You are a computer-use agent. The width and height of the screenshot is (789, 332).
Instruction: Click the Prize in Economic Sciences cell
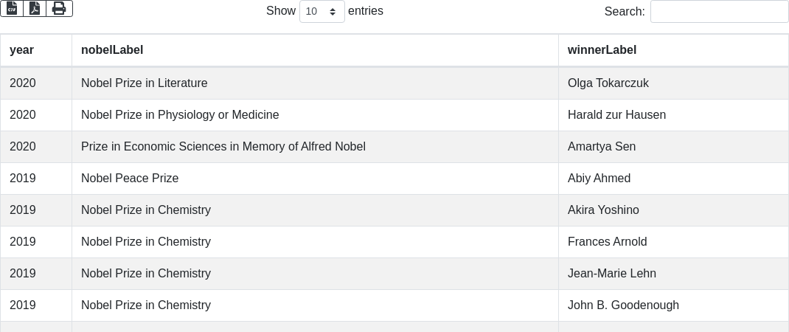[x=223, y=147]
